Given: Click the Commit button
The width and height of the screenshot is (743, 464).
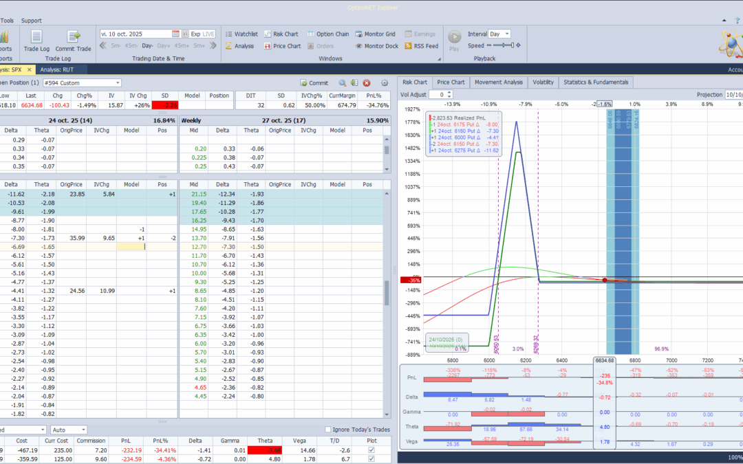Looking at the screenshot, I should click(x=314, y=83).
